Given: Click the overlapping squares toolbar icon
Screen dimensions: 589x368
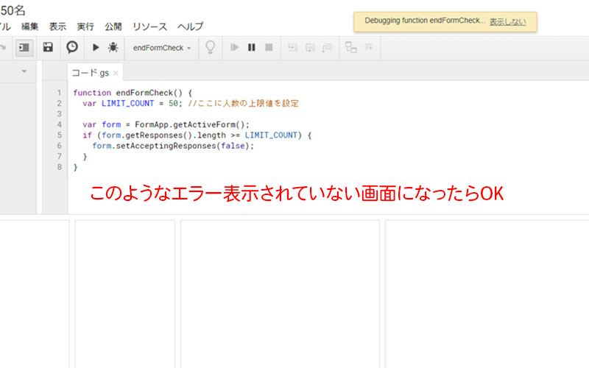Looking at the screenshot, I should pyautogui.click(x=351, y=47).
